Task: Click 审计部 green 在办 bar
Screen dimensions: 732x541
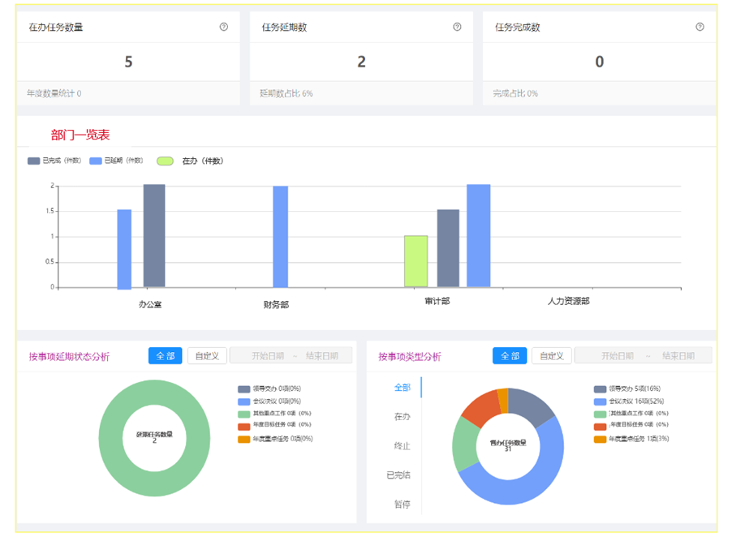Action: tap(416, 261)
